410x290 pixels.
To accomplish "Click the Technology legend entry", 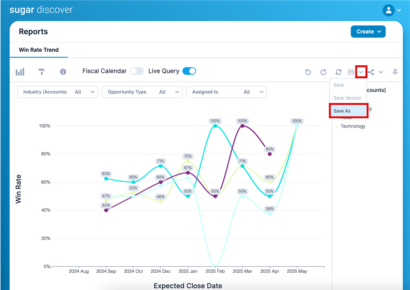I will pos(351,126).
